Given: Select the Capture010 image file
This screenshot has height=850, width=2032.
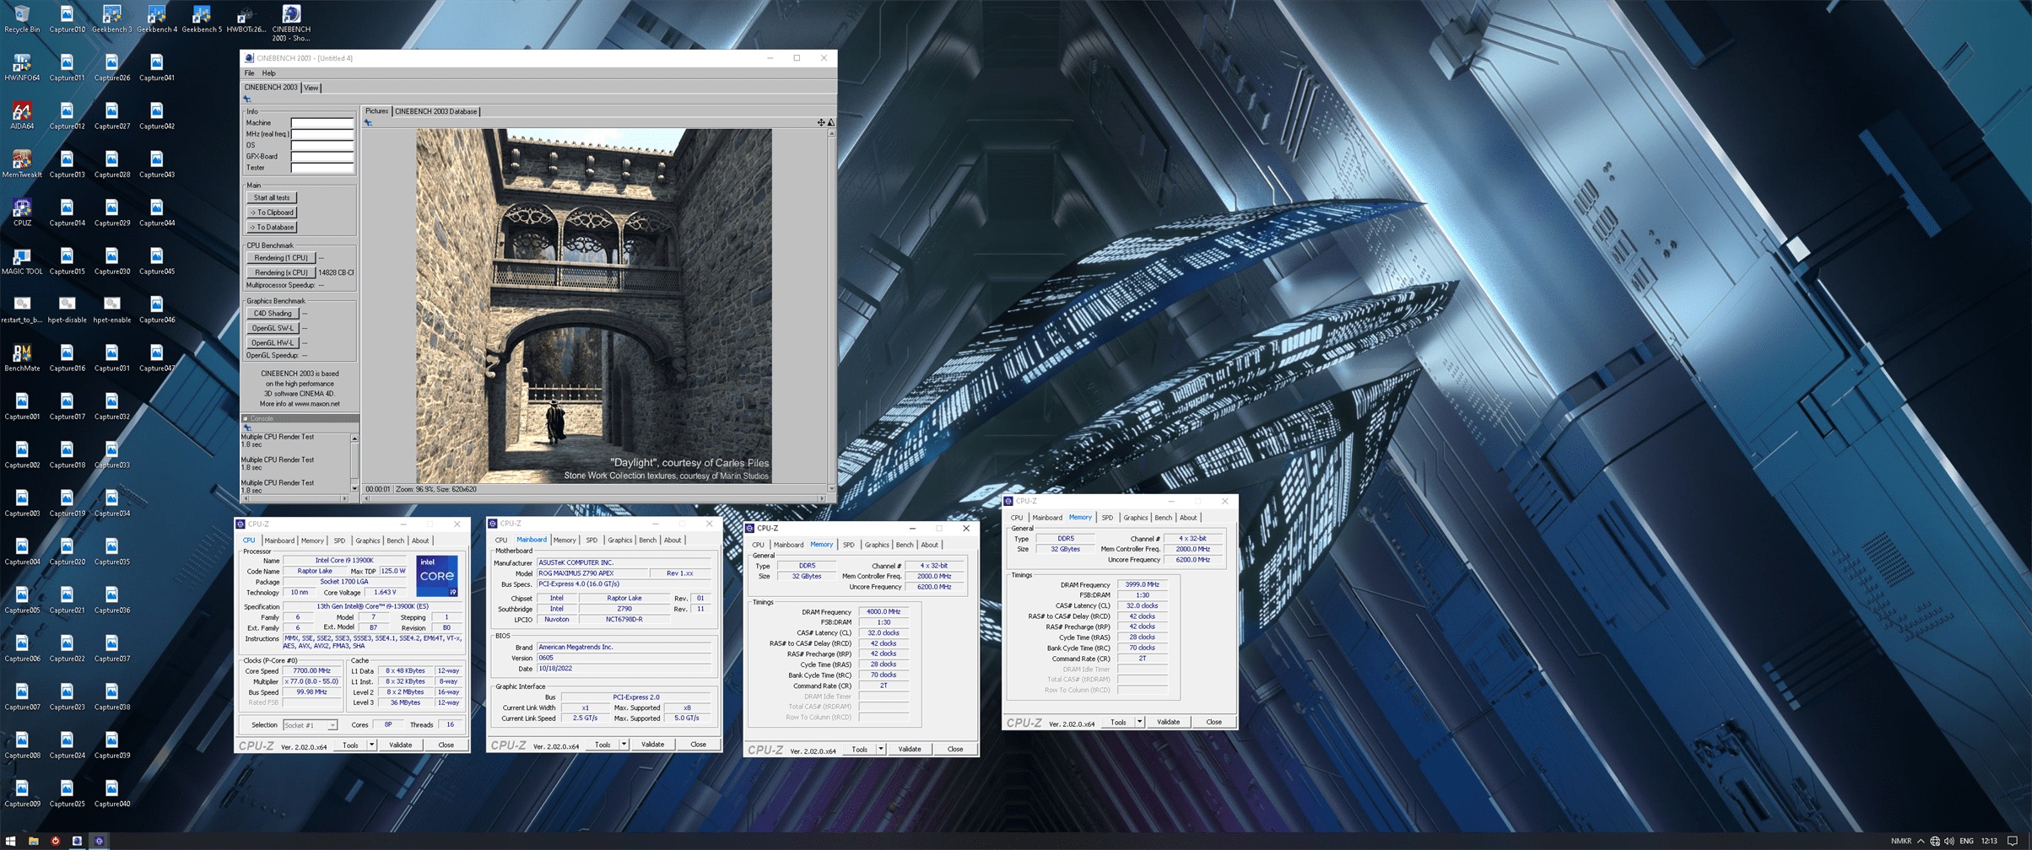Looking at the screenshot, I should pyautogui.click(x=67, y=19).
